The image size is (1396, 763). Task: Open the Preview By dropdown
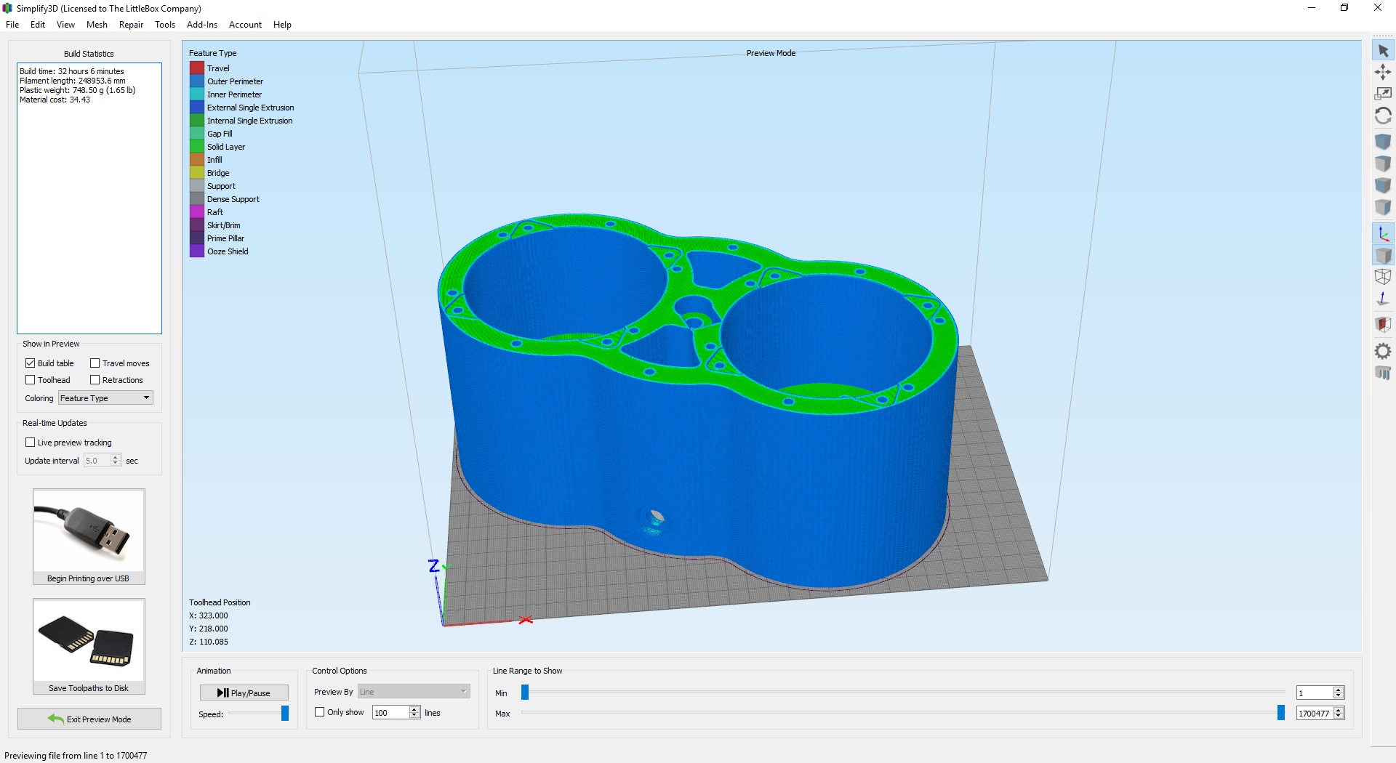(414, 692)
